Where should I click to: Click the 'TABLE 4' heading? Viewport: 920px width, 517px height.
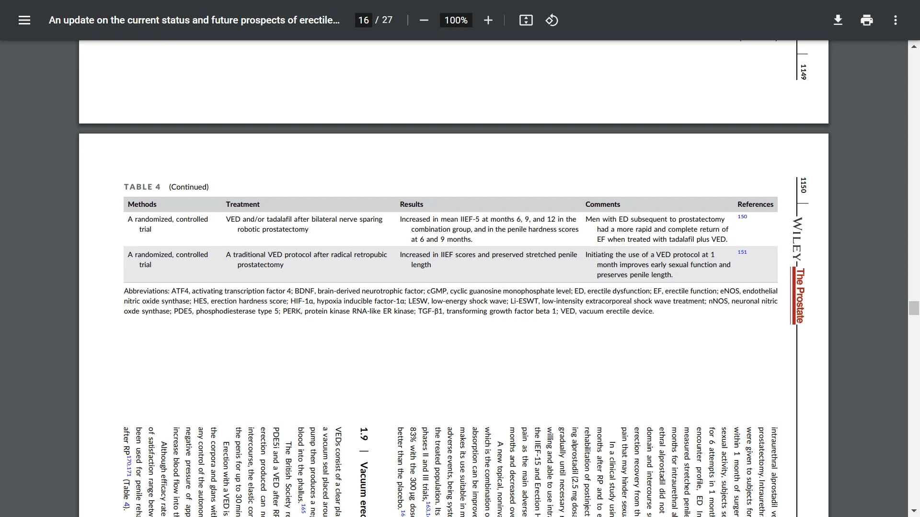coord(142,187)
